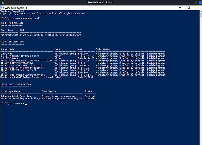Image resolution: width=202 pixels, height=145 pixels.
Task: Click 'Increase a process working set' description
Action: pyautogui.click(x=63, y=98)
